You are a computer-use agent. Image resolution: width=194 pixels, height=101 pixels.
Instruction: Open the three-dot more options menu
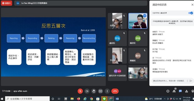[x=107, y=91]
